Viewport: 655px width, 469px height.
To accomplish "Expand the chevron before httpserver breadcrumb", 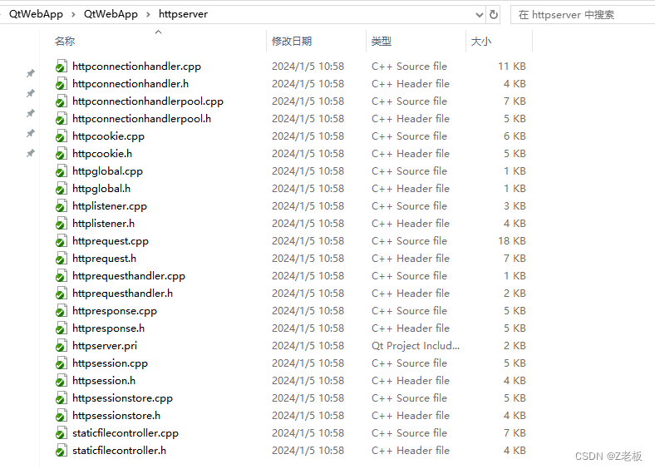I will pos(148,15).
